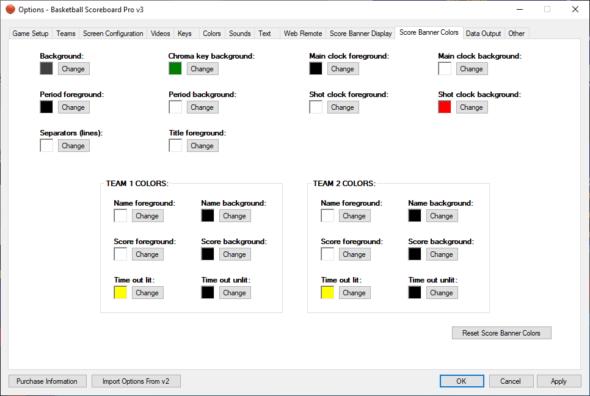Go to the Web Remote tab
This screenshot has width=590, height=396.
click(303, 34)
